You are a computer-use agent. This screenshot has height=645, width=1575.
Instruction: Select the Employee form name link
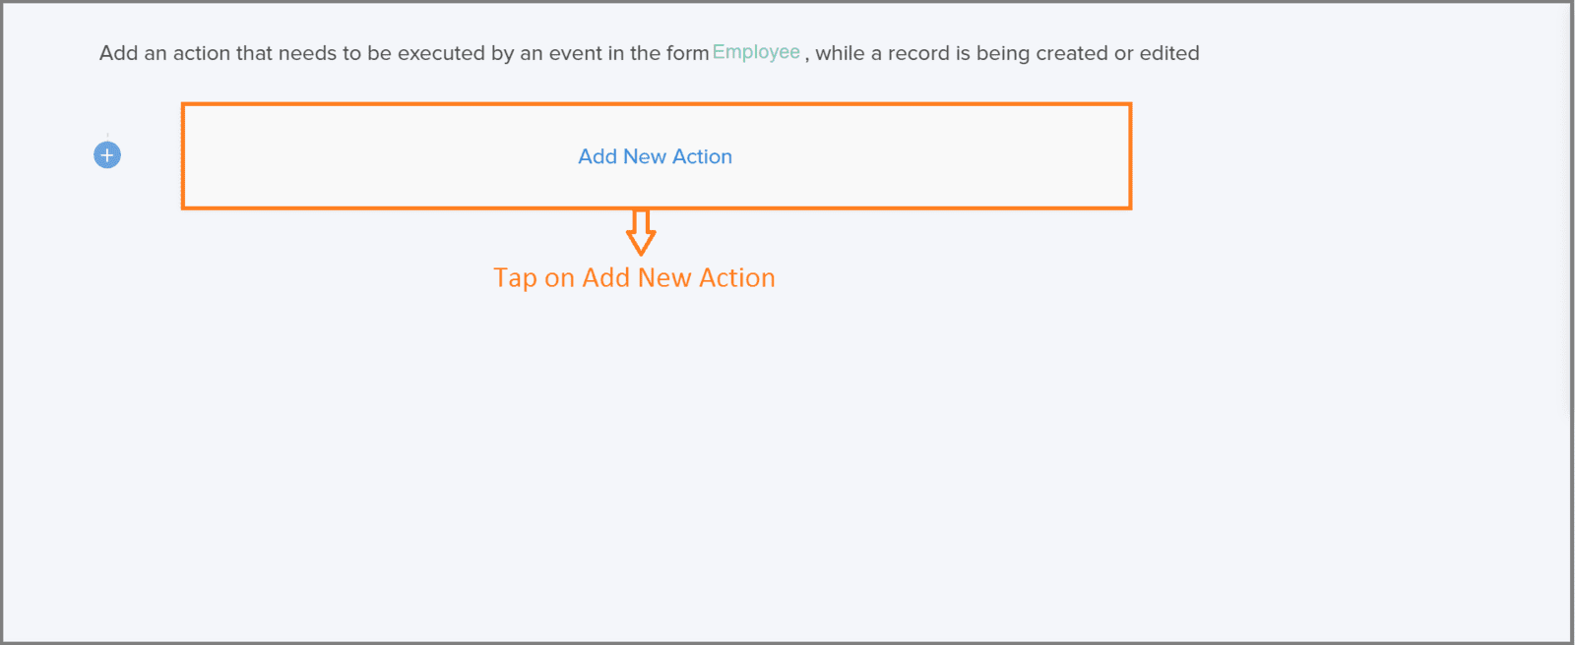click(756, 52)
